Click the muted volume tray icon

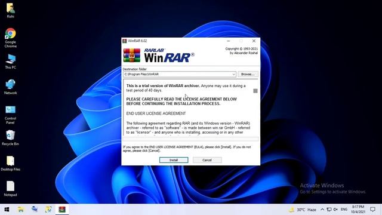click(x=335, y=210)
